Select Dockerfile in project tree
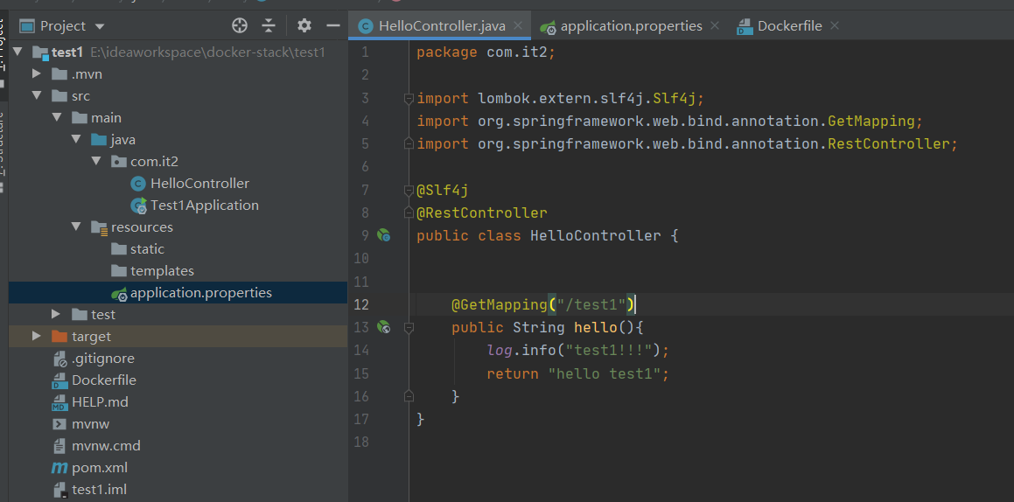The height and width of the screenshot is (502, 1014). coord(104,380)
